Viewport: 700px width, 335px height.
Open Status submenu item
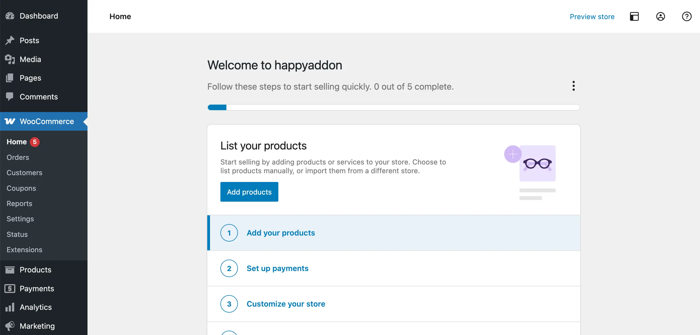[x=17, y=234]
